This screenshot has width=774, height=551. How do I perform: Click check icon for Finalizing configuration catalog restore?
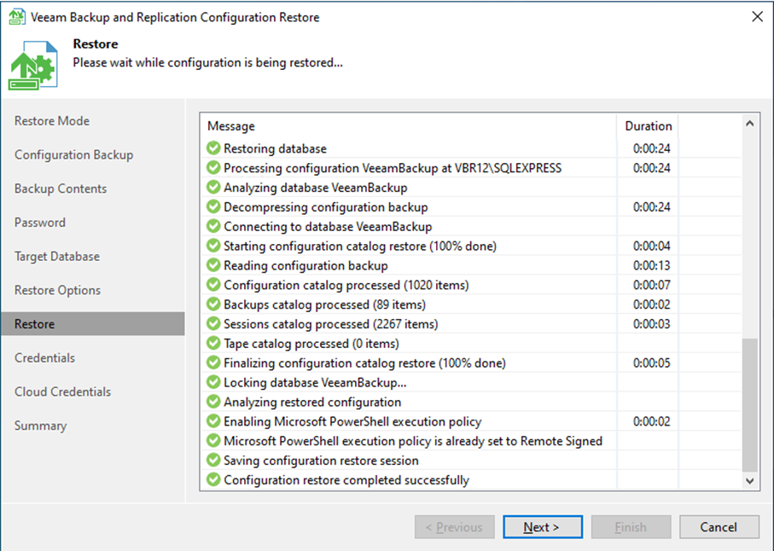pos(213,362)
